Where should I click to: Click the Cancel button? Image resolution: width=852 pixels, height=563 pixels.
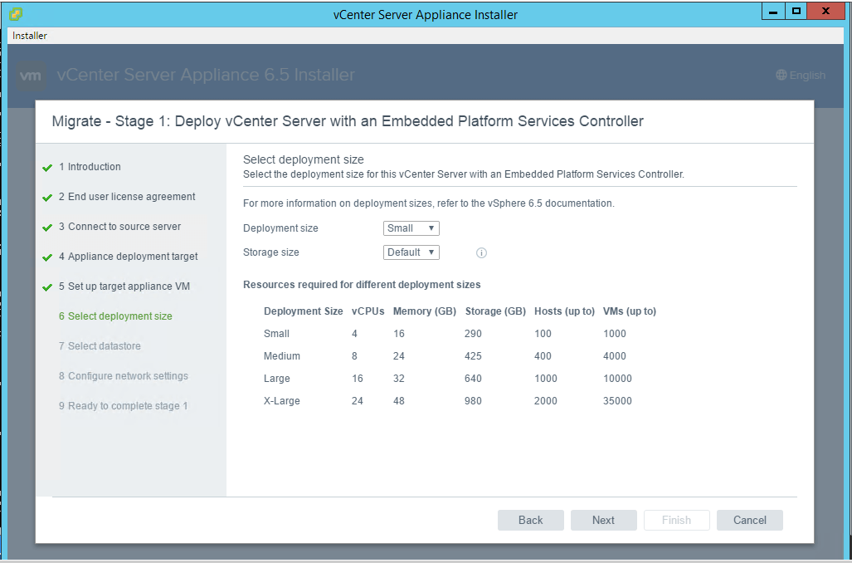coord(750,520)
